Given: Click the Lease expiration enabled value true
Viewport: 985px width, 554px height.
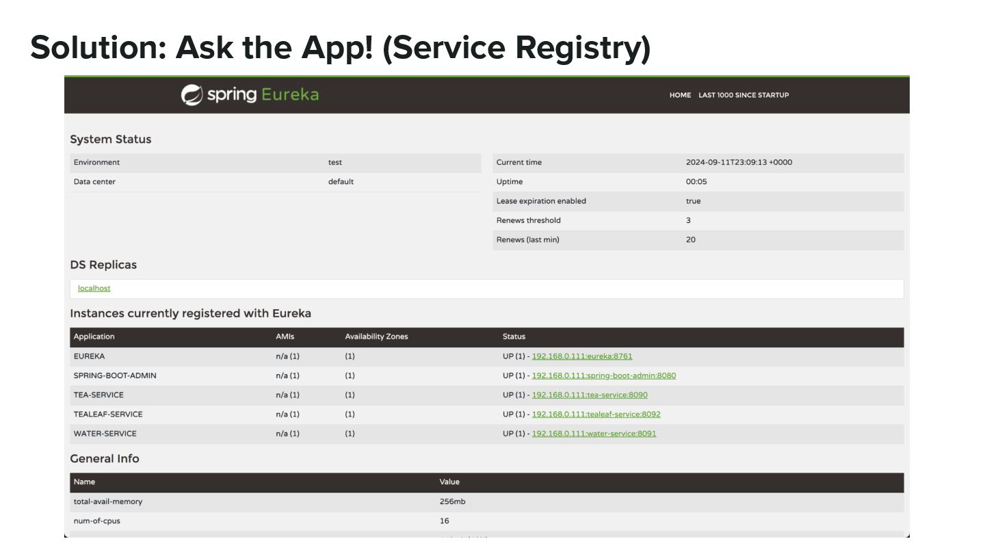Looking at the screenshot, I should pyautogui.click(x=693, y=201).
